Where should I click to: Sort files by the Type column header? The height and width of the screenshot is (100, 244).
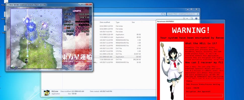pyautogui.click(x=117, y=22)
